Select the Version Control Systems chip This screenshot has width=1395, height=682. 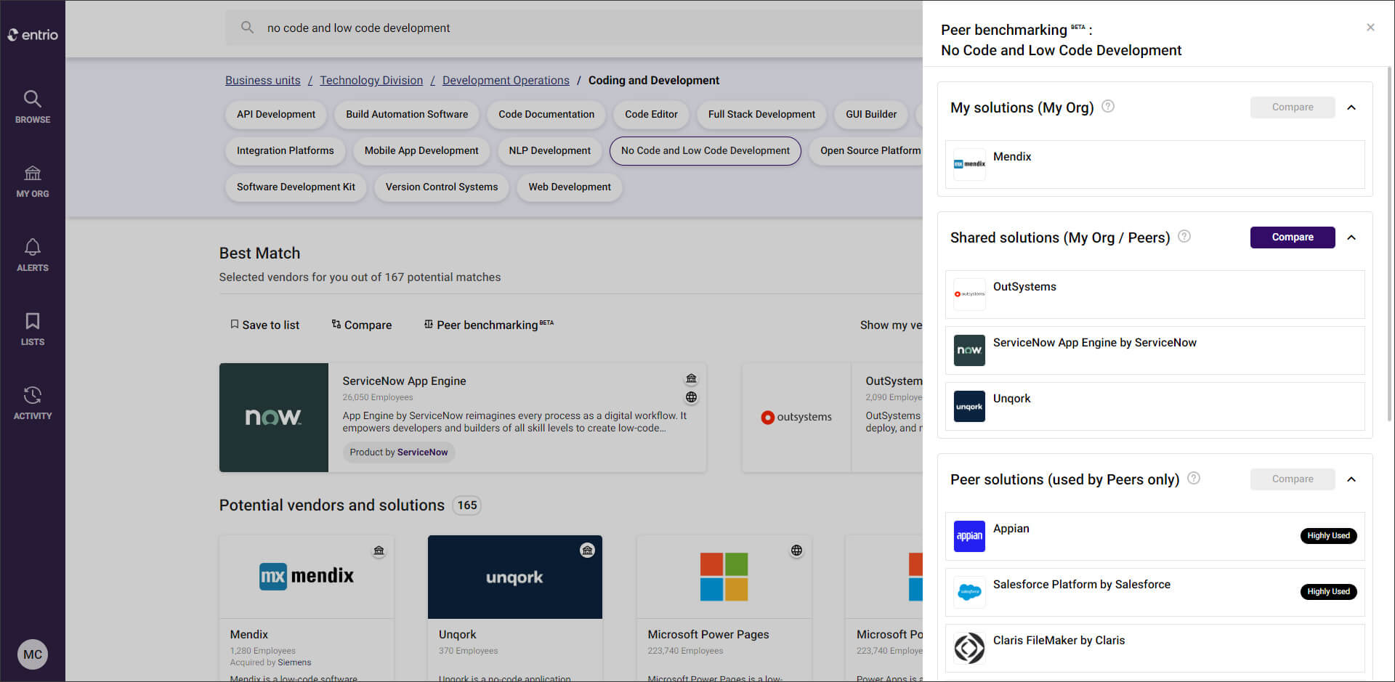click(442, 187)
